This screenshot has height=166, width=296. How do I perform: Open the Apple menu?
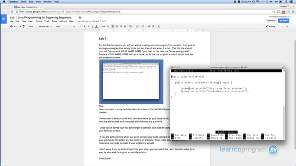4,2
